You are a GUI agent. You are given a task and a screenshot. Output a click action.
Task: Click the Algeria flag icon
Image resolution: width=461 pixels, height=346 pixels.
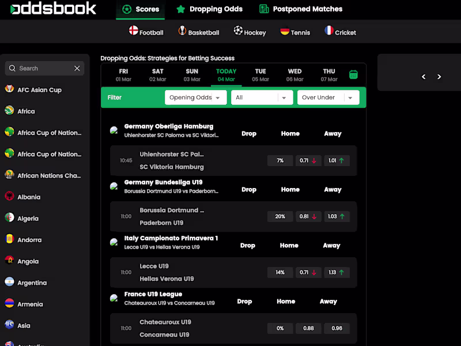(x=9, y=217)
